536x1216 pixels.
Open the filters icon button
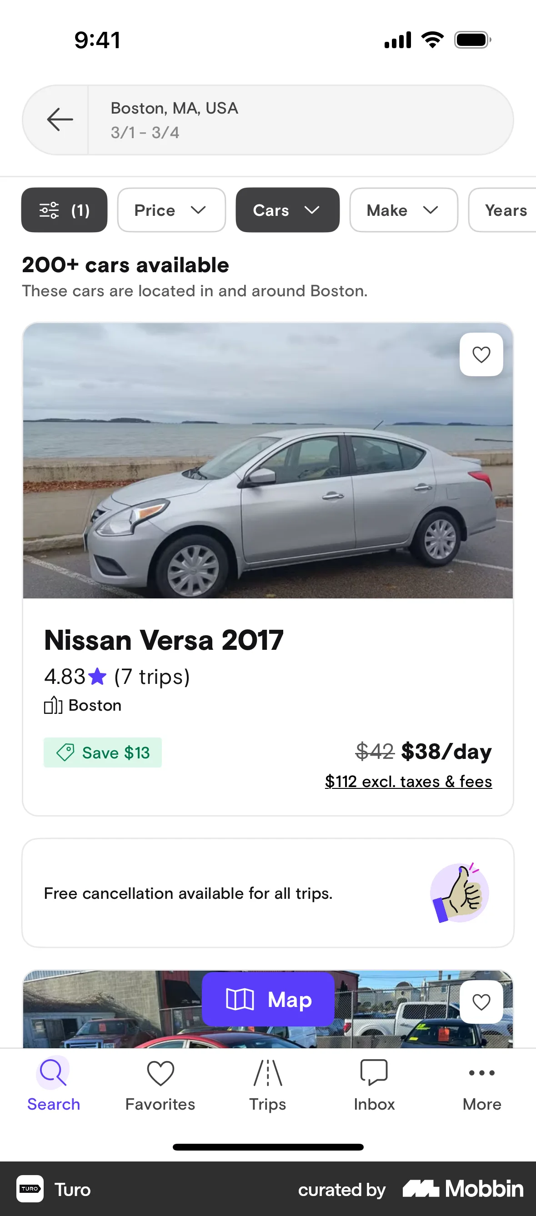(x=64, y=210)
